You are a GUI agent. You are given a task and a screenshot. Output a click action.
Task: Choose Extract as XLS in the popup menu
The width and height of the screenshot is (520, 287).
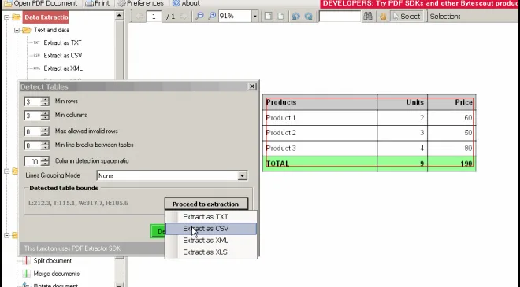pos(211,252)
